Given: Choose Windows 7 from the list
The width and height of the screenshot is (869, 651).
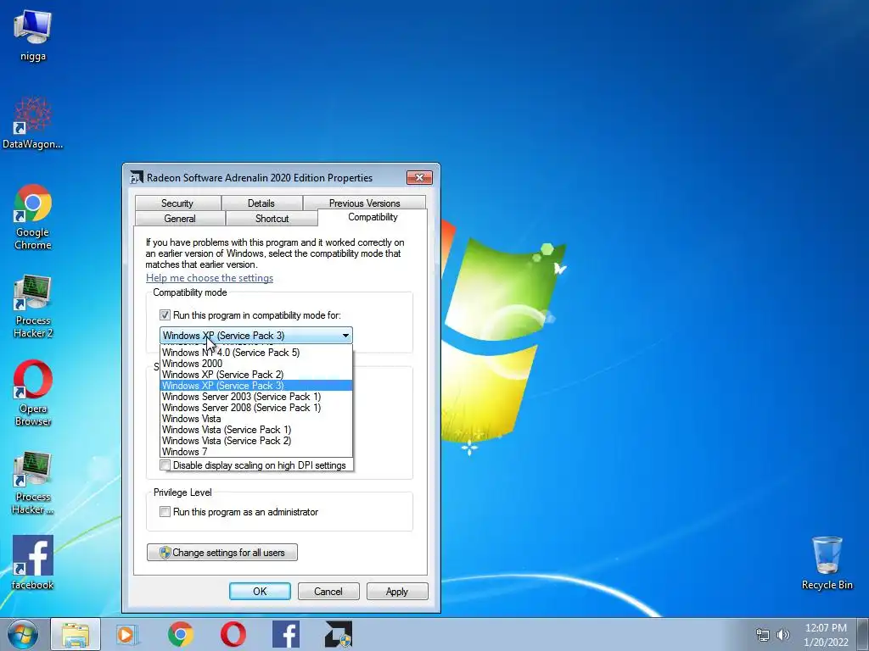Looking at the screenshot, I should pos(256,452).
